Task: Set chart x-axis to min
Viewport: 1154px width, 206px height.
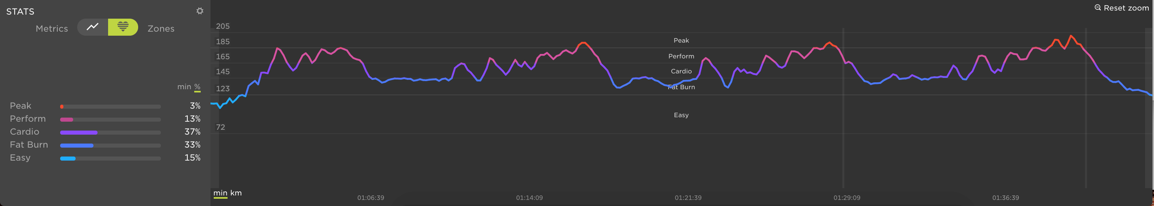Action: click(220, 193)
